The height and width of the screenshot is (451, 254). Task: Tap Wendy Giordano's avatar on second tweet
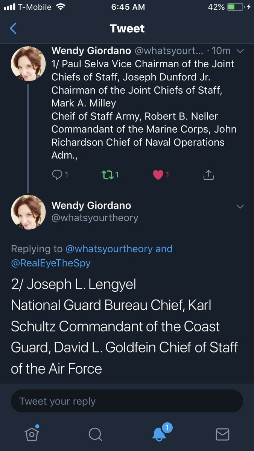click(x=29, y=212)
